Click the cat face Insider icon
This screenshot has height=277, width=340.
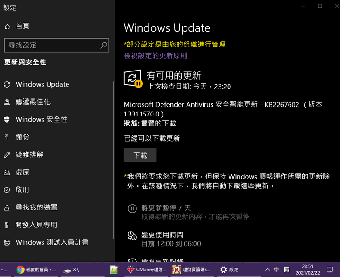(7, 242)
